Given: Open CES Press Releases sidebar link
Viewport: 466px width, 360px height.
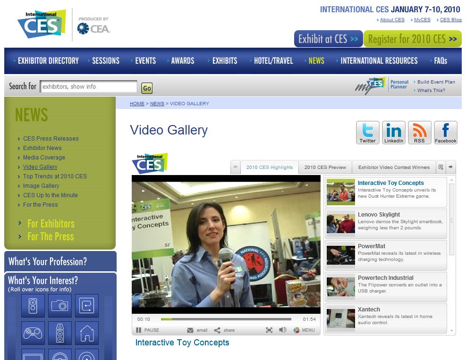Looking at the screenshot, I should click(51, 138).
